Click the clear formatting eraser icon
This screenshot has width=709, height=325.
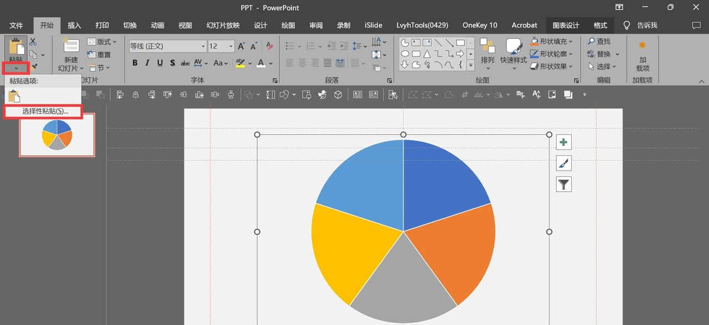pos(270,46)
